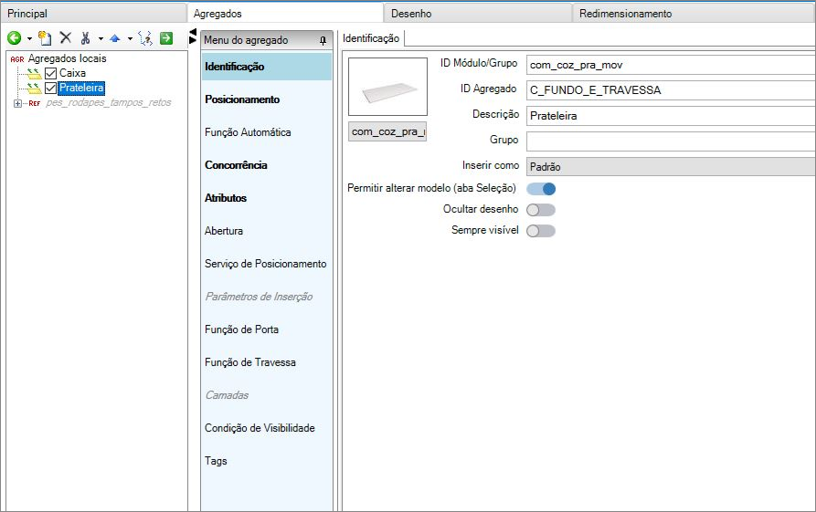Open Concorrência menu item
816x512 pixels.
tap(267, 165)
